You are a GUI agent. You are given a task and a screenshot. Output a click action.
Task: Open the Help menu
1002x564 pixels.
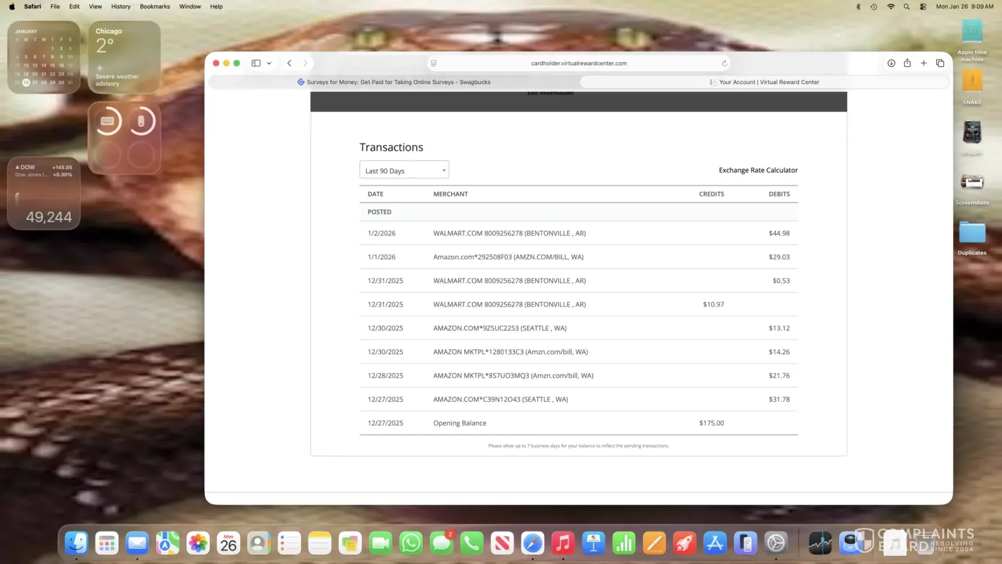pos(216,7)
